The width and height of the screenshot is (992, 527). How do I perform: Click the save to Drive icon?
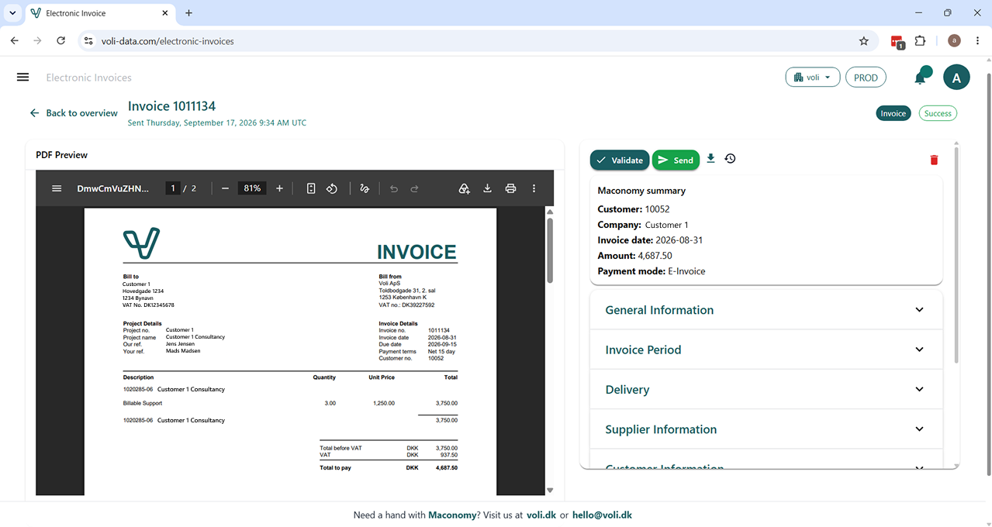464,188
